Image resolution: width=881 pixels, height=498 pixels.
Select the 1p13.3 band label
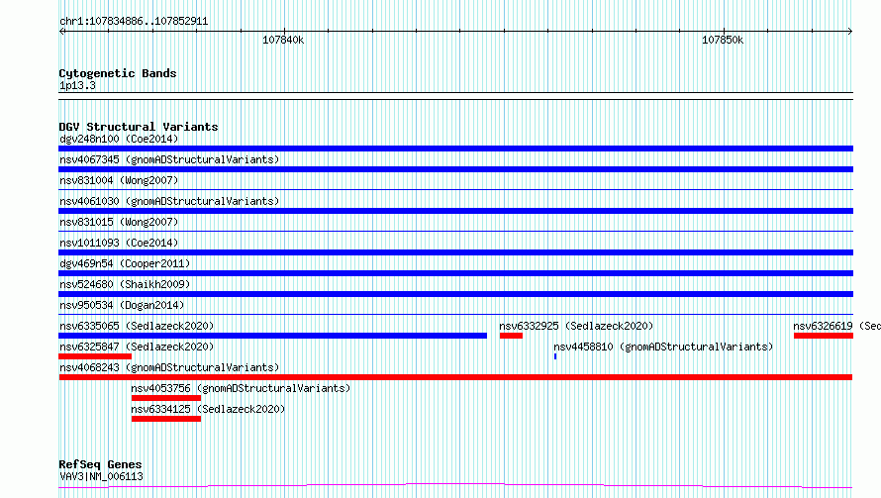click(x=77, y=85)
